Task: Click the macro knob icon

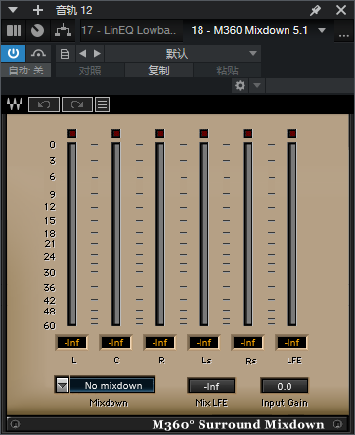Action: point(37,31)
